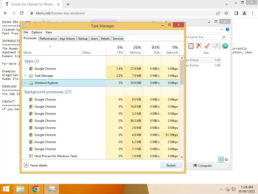
Task: Click the Restart button
Action: click(x=171, y=165)
